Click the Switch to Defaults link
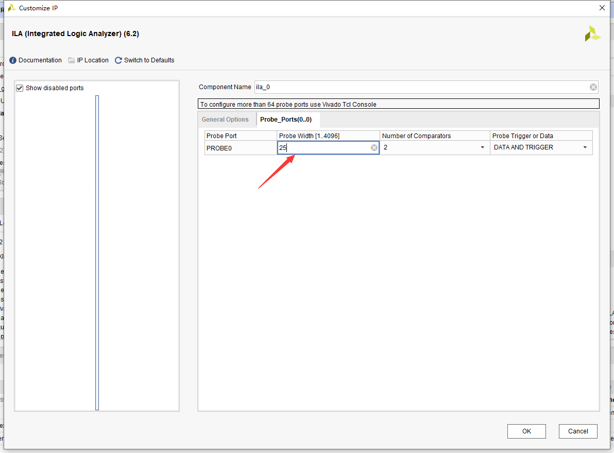 click(149, 60)
